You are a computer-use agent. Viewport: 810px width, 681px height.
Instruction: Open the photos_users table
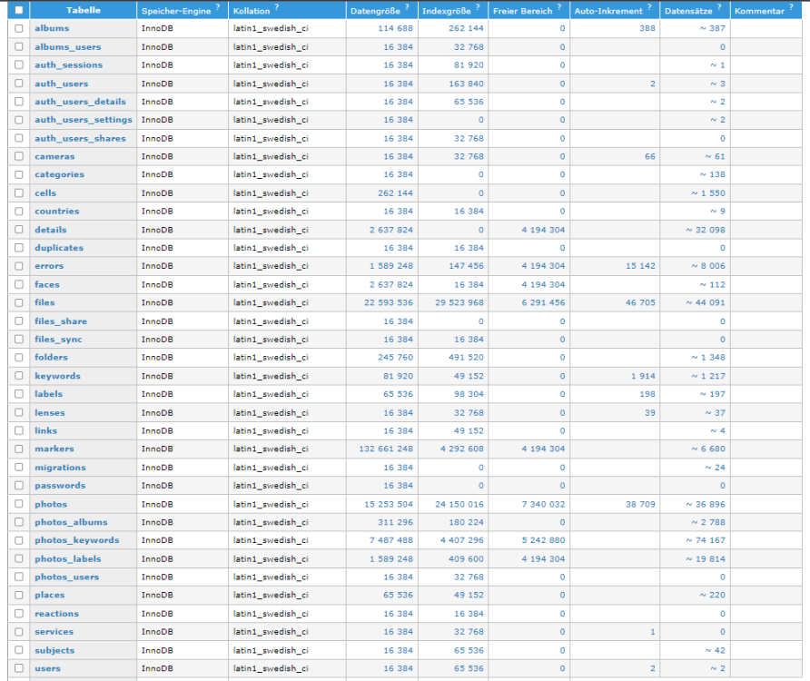66,577
